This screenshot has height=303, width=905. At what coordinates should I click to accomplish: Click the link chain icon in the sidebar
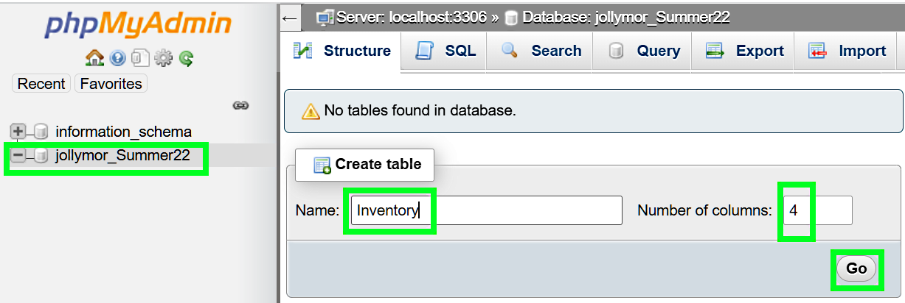pos(240,106)
